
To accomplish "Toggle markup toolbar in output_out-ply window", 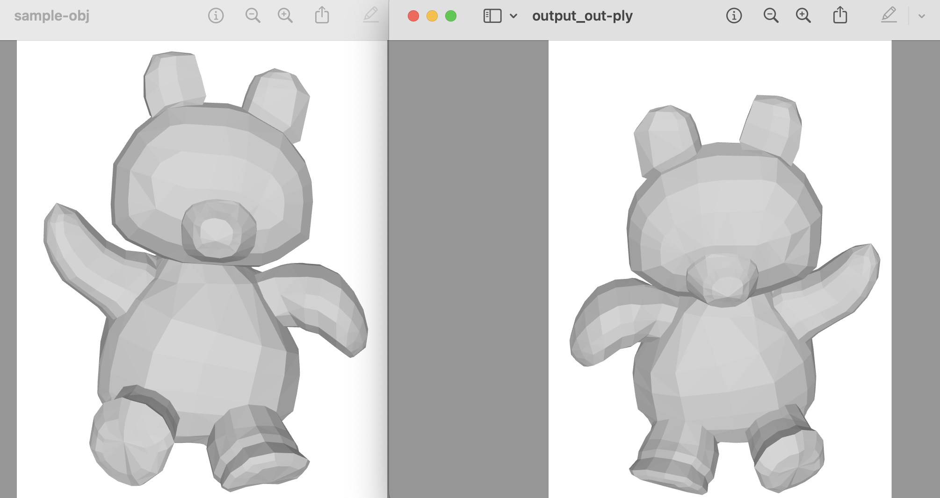I will coord(889,15).
